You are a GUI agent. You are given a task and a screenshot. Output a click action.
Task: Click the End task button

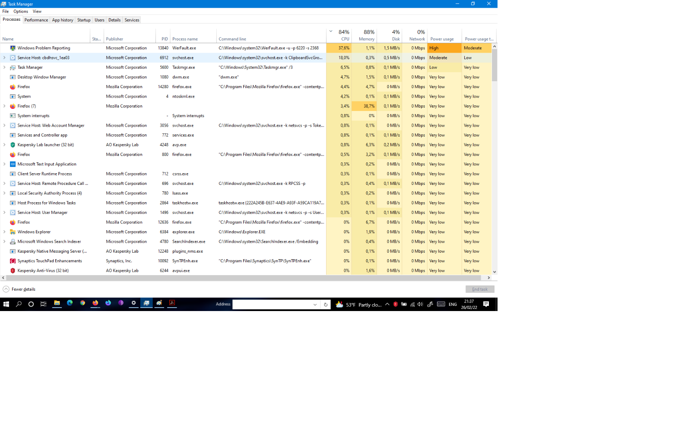tap(479, 289)
